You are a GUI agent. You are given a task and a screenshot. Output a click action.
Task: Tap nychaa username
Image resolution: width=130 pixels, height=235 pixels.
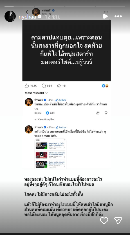[27, 17]
